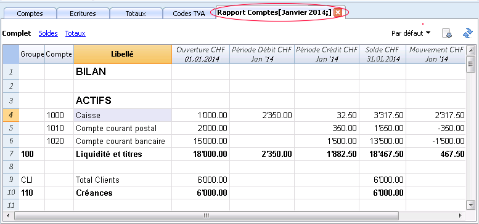
Task: Select the Total Clients cell
Action: 123,180
